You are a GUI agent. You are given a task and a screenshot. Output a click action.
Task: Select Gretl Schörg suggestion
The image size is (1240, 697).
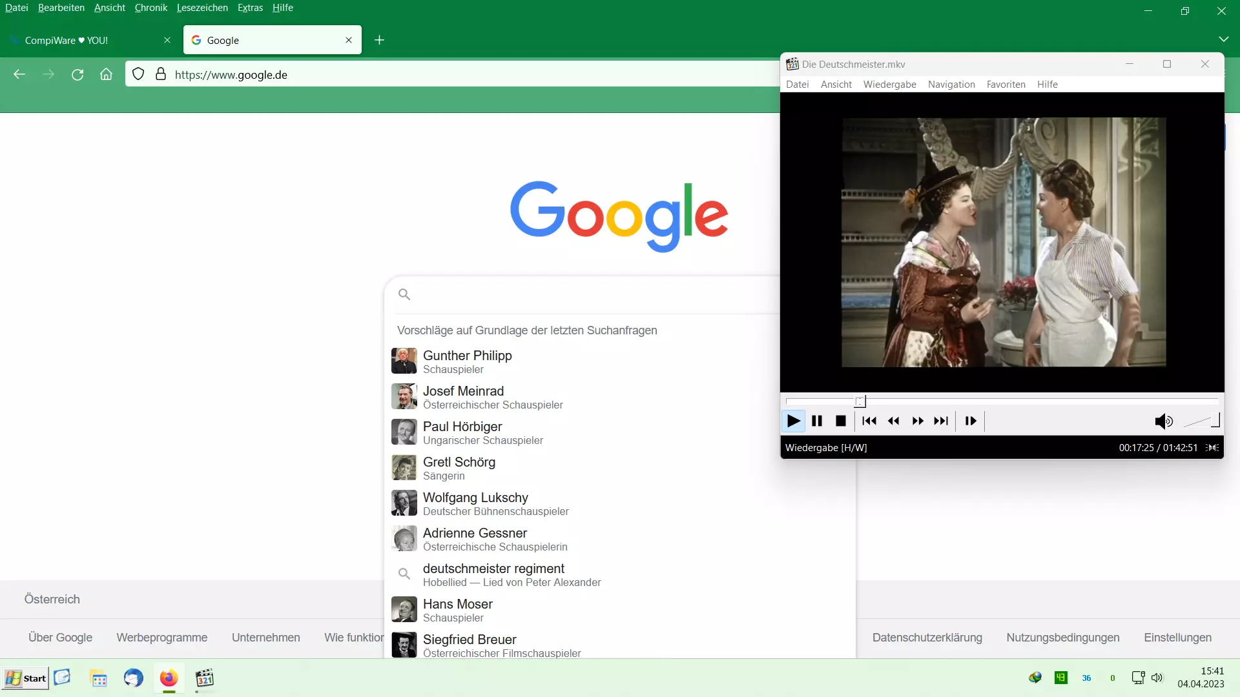(620, 468)
